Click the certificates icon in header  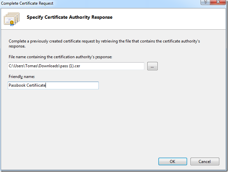[x=11, y=19]
